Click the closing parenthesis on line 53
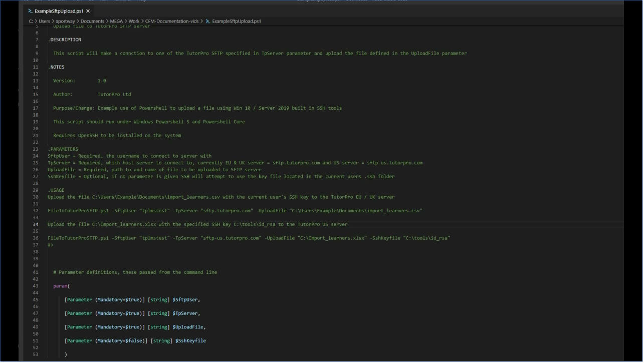Image resolution: width=644 pixels, height=363 pixels. pos(66,354)
